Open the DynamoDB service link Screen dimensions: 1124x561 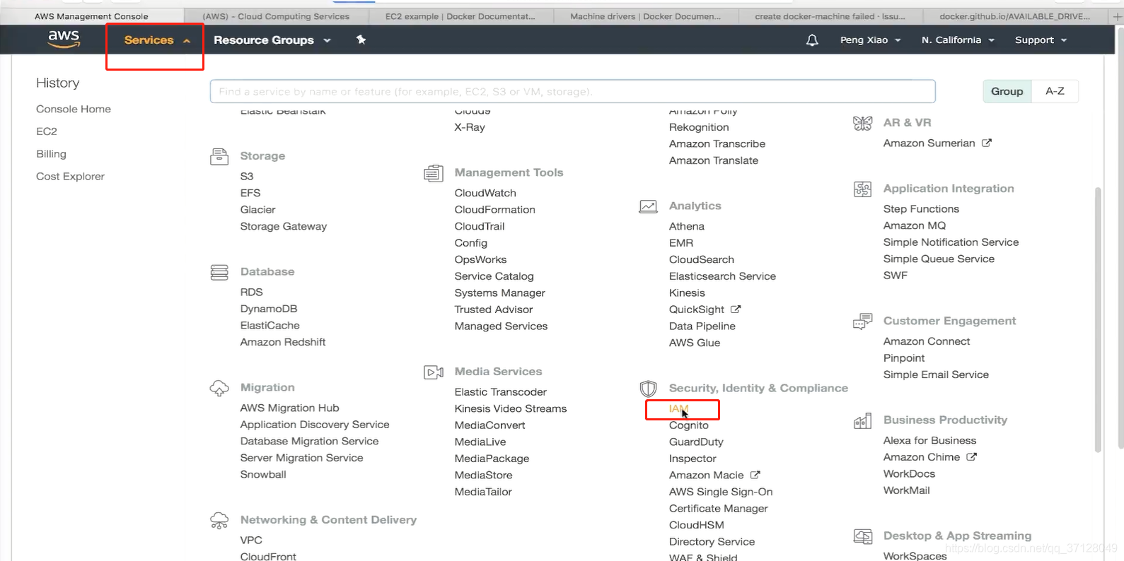tap(269, 309)
